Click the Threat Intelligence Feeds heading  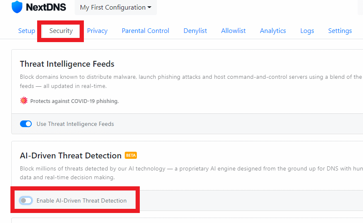click(67, 64)
